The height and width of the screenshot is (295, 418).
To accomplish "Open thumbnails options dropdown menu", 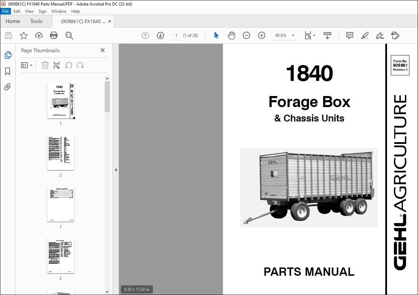I will (x=27, y=65).
